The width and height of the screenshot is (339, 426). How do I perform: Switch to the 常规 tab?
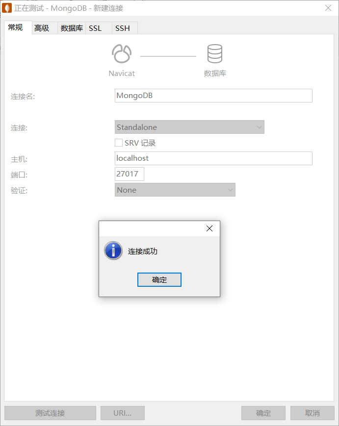(18, 27)
